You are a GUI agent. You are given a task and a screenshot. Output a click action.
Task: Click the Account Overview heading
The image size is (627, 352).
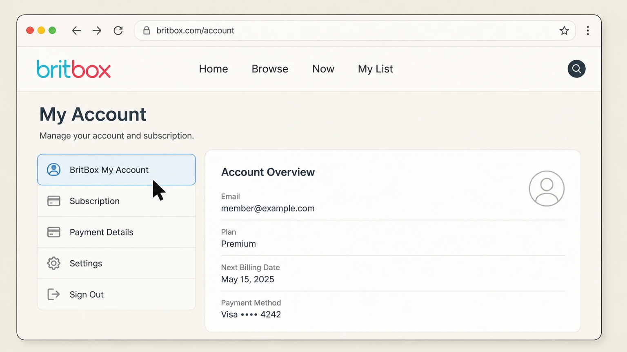268,172
